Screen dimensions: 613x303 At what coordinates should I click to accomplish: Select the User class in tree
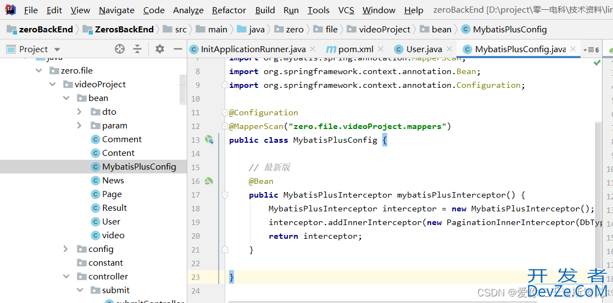105,221
